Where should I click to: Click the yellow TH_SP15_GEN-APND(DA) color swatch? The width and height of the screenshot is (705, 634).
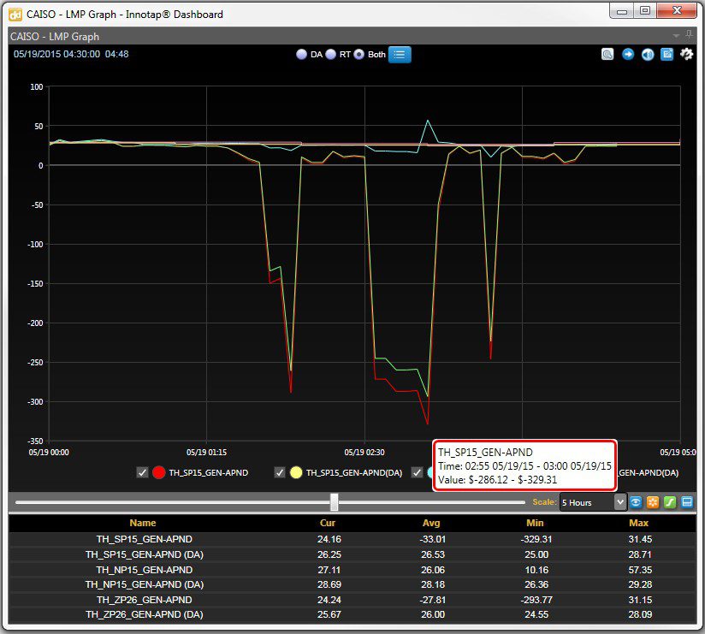tap(296, 472)
